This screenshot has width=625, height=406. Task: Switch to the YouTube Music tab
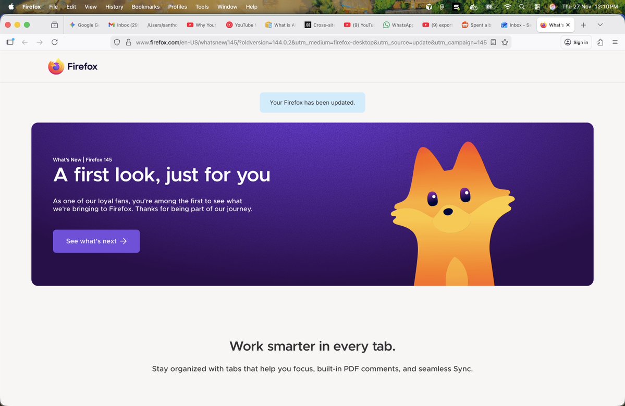click(x=240, y=24)
